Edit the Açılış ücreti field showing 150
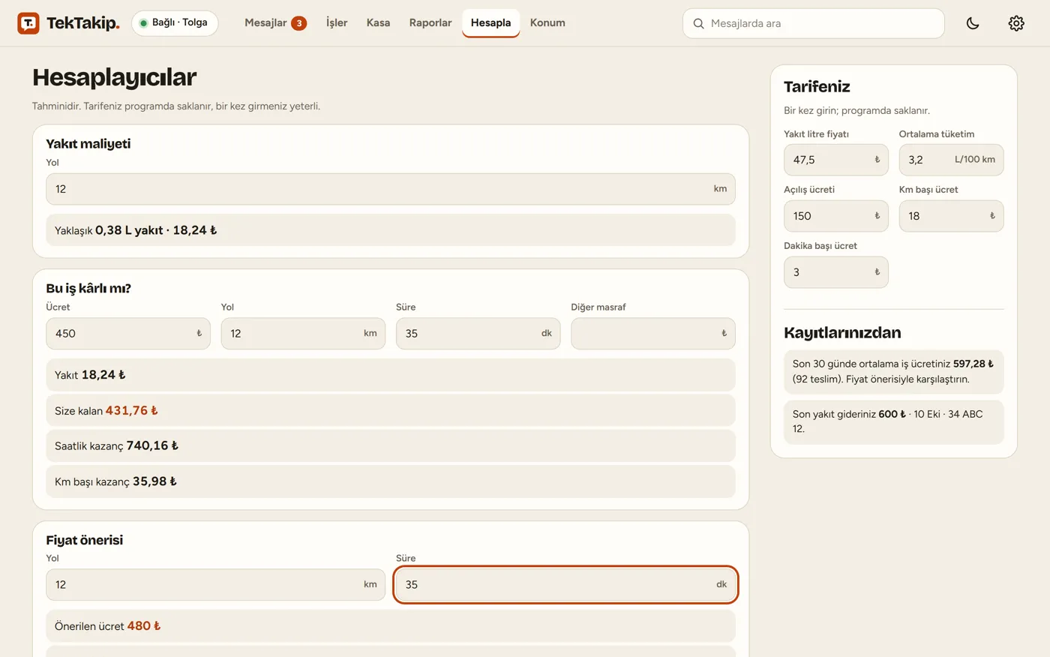1050x657 pixels. click(835, 216)
